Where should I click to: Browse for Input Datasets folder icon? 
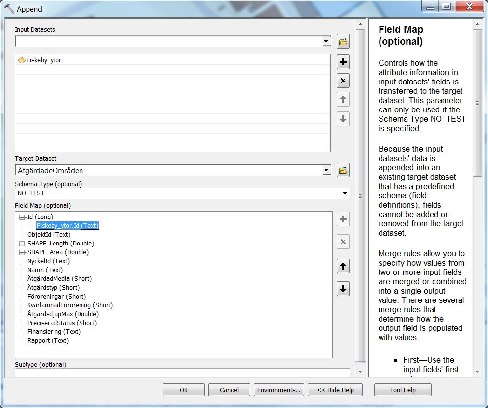point(343,41)
